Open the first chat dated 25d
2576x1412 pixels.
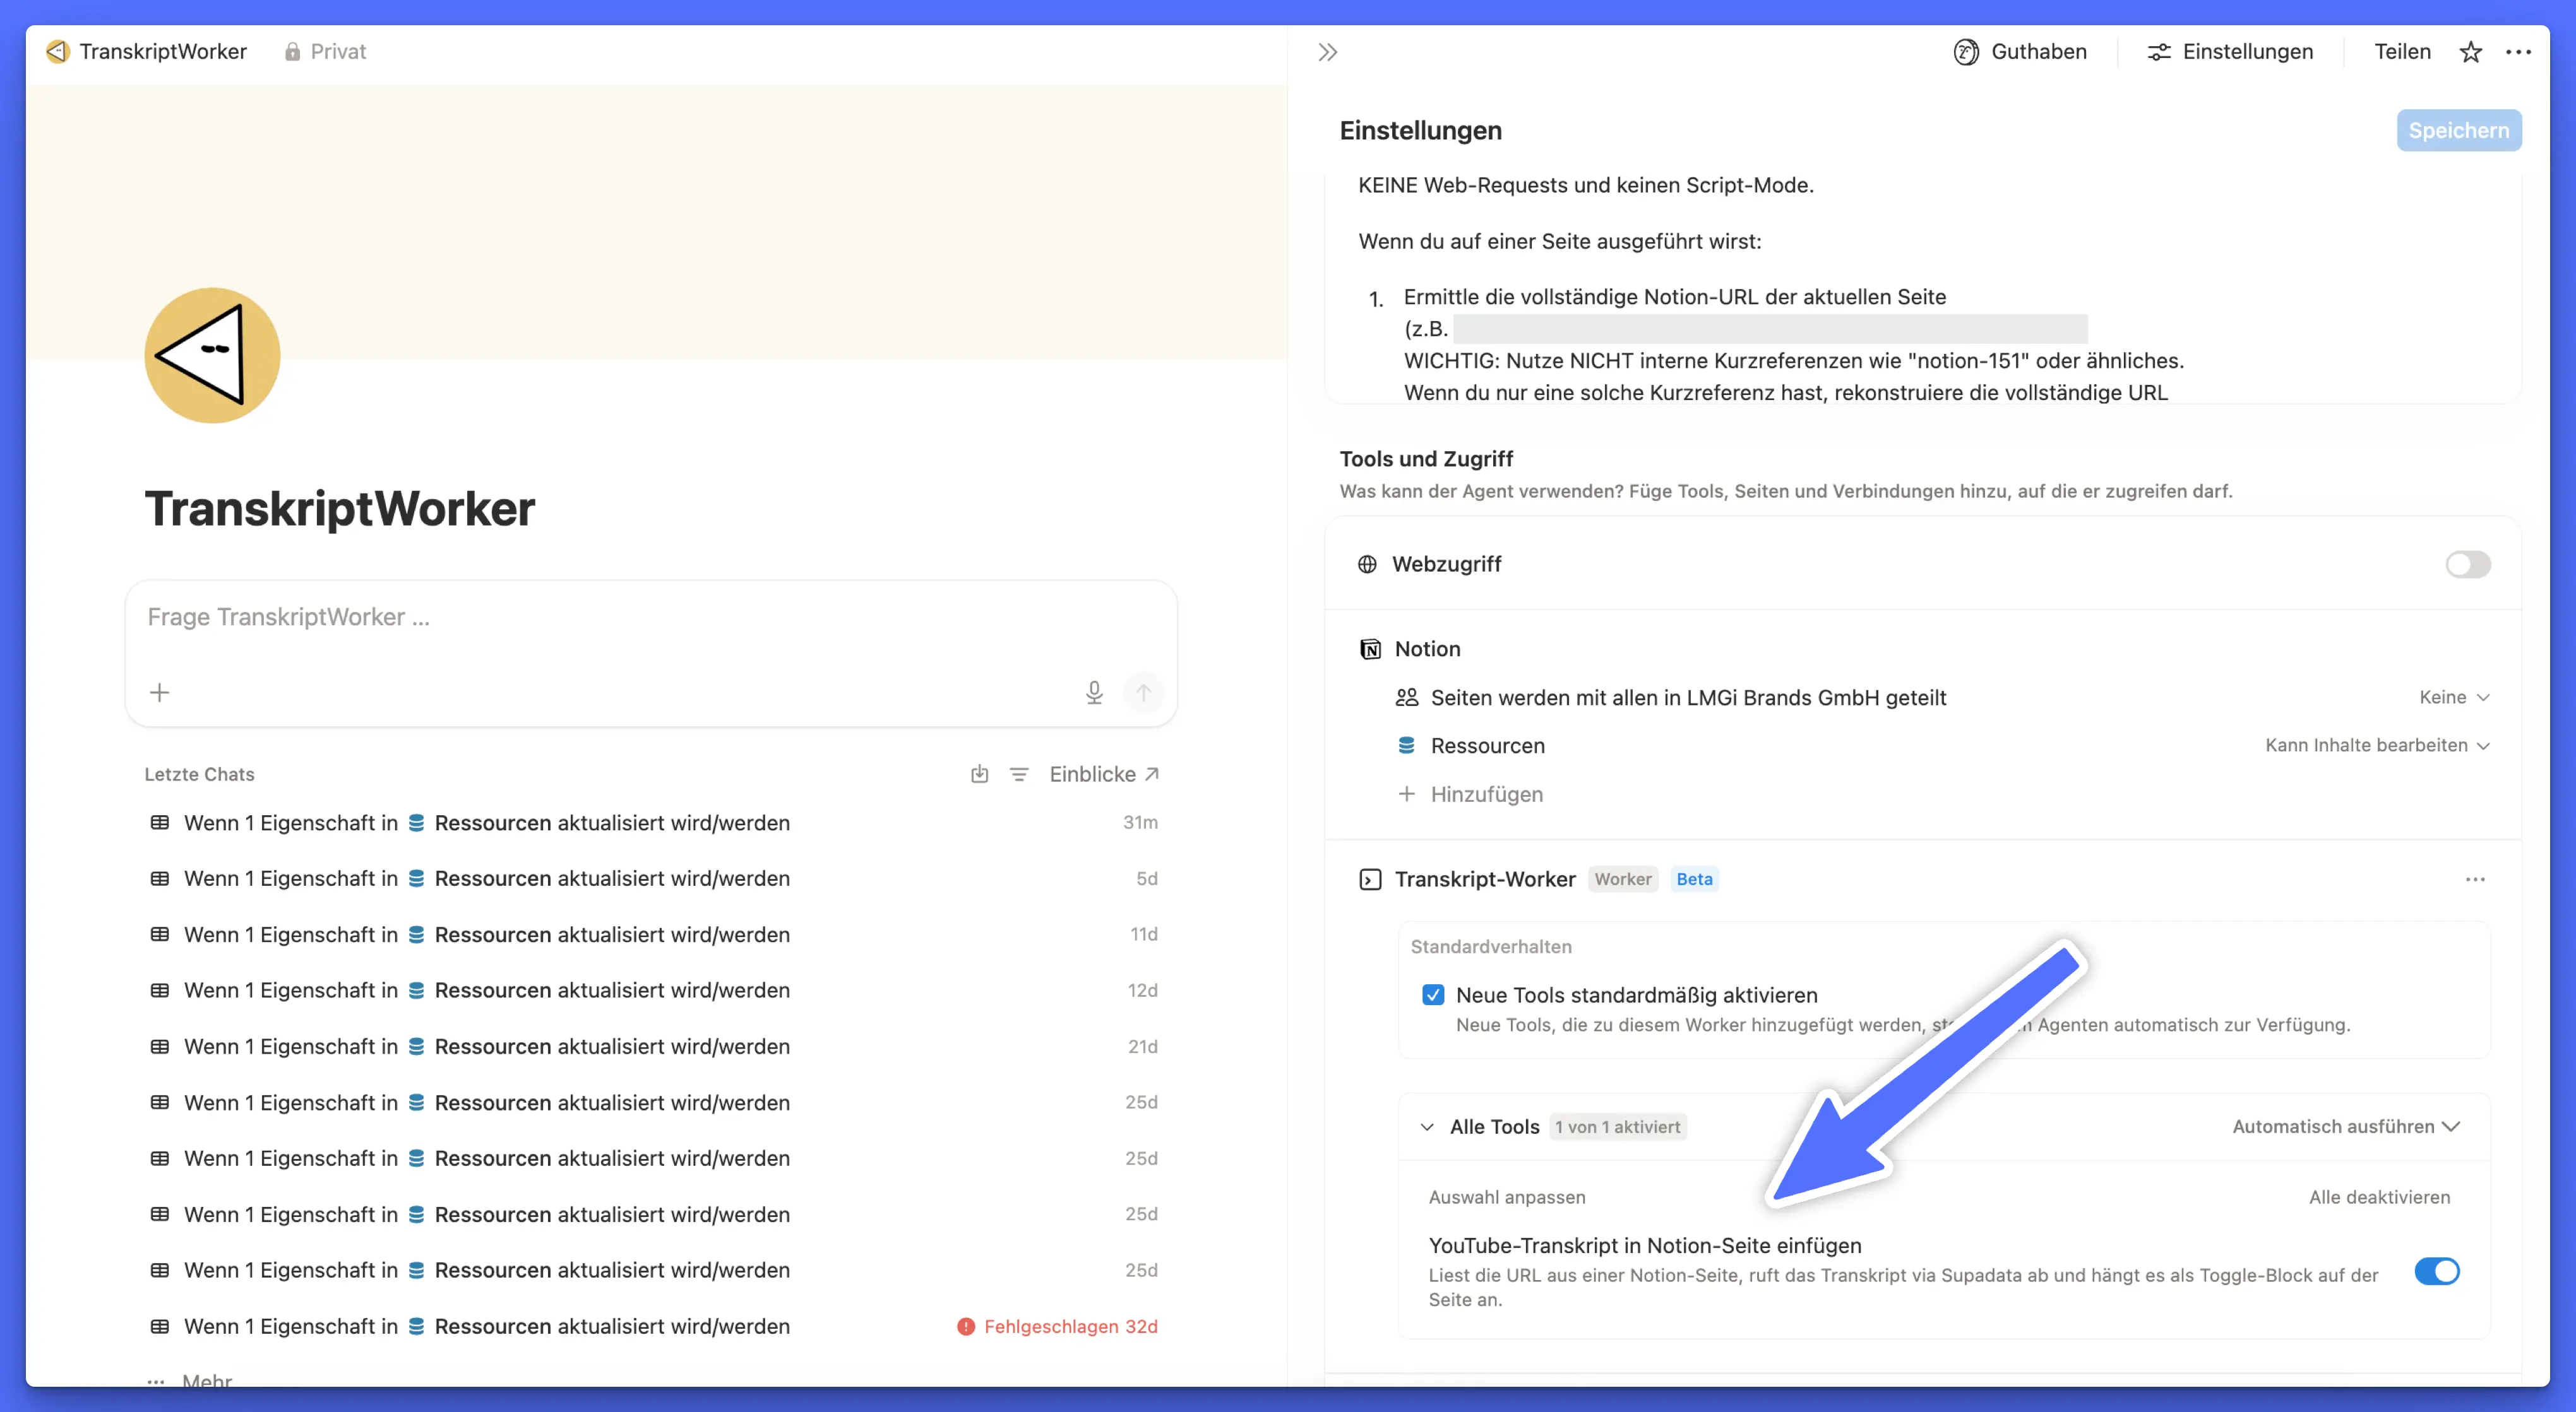(652, 1102)
